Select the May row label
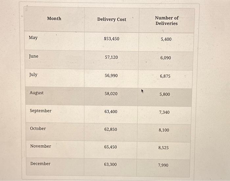This screenshot has width=230, height=181. pos(33,38)
